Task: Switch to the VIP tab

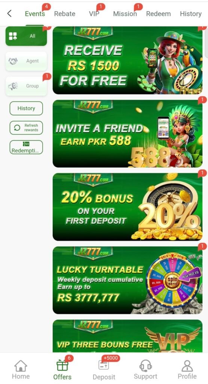Action: tap(94, 14)
